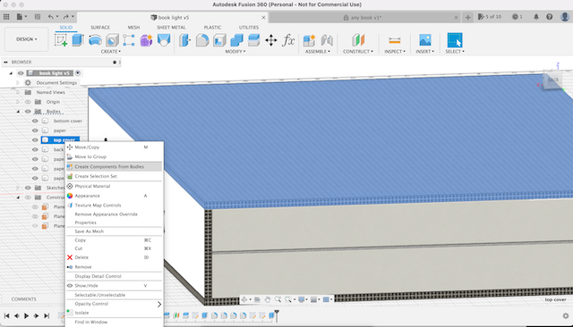Choose Appearance from context menu

114,196
